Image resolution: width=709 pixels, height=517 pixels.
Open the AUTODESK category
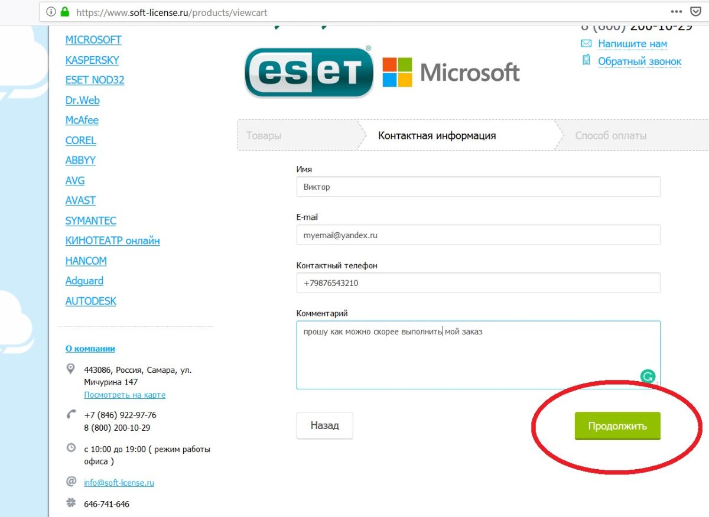coord(91,301)
